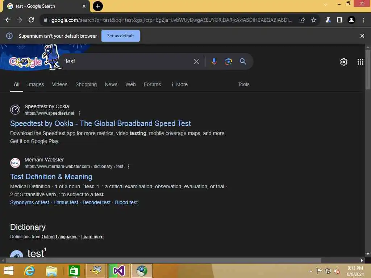This screenshot has height=278, width=371.
Task: Click the horizontal page scrollbar
Action: (x=163, y=260)
